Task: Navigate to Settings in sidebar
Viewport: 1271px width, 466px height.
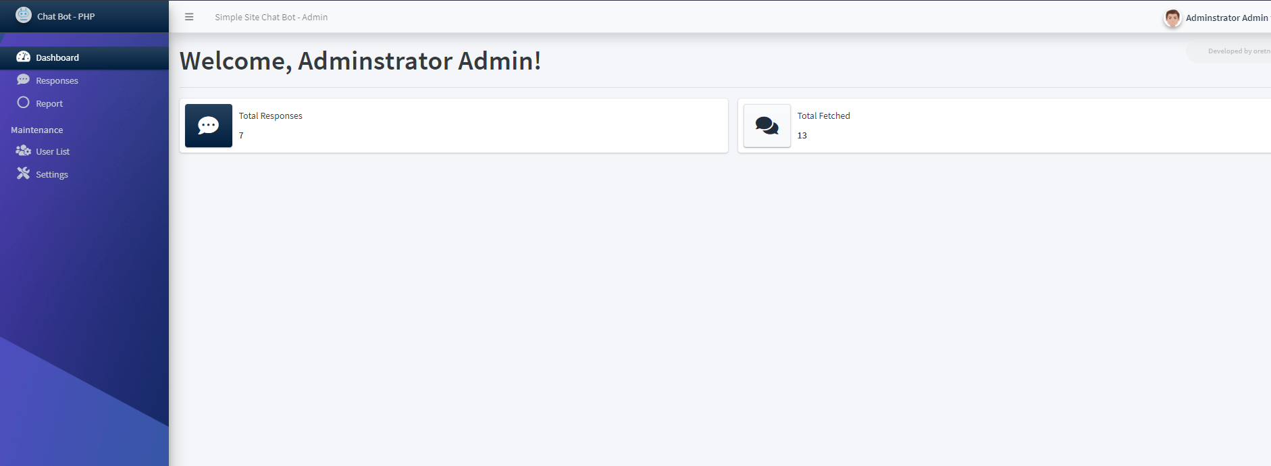Action: click(x=84, y=174)
